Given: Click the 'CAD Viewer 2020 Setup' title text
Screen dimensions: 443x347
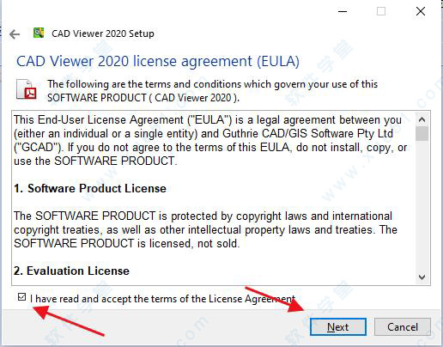Looking at the screenshot, I should [103, 33].
